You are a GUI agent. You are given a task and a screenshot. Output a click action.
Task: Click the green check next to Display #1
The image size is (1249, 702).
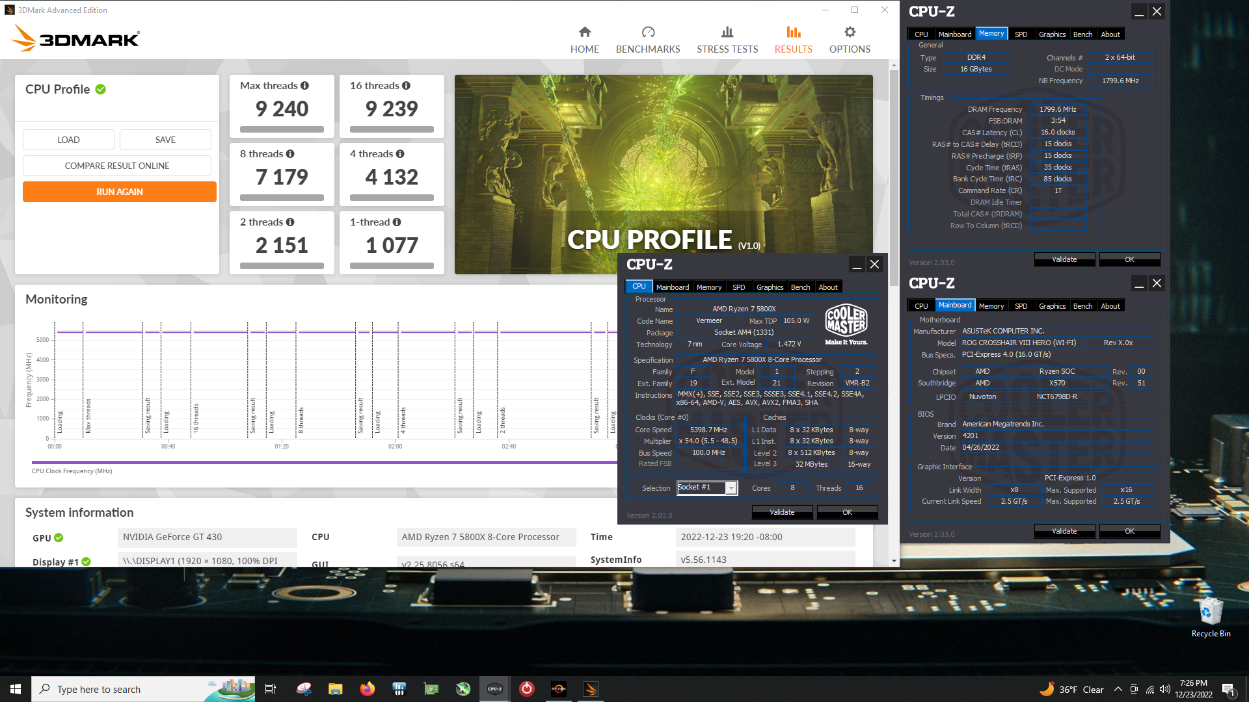(x=87, y=562)
